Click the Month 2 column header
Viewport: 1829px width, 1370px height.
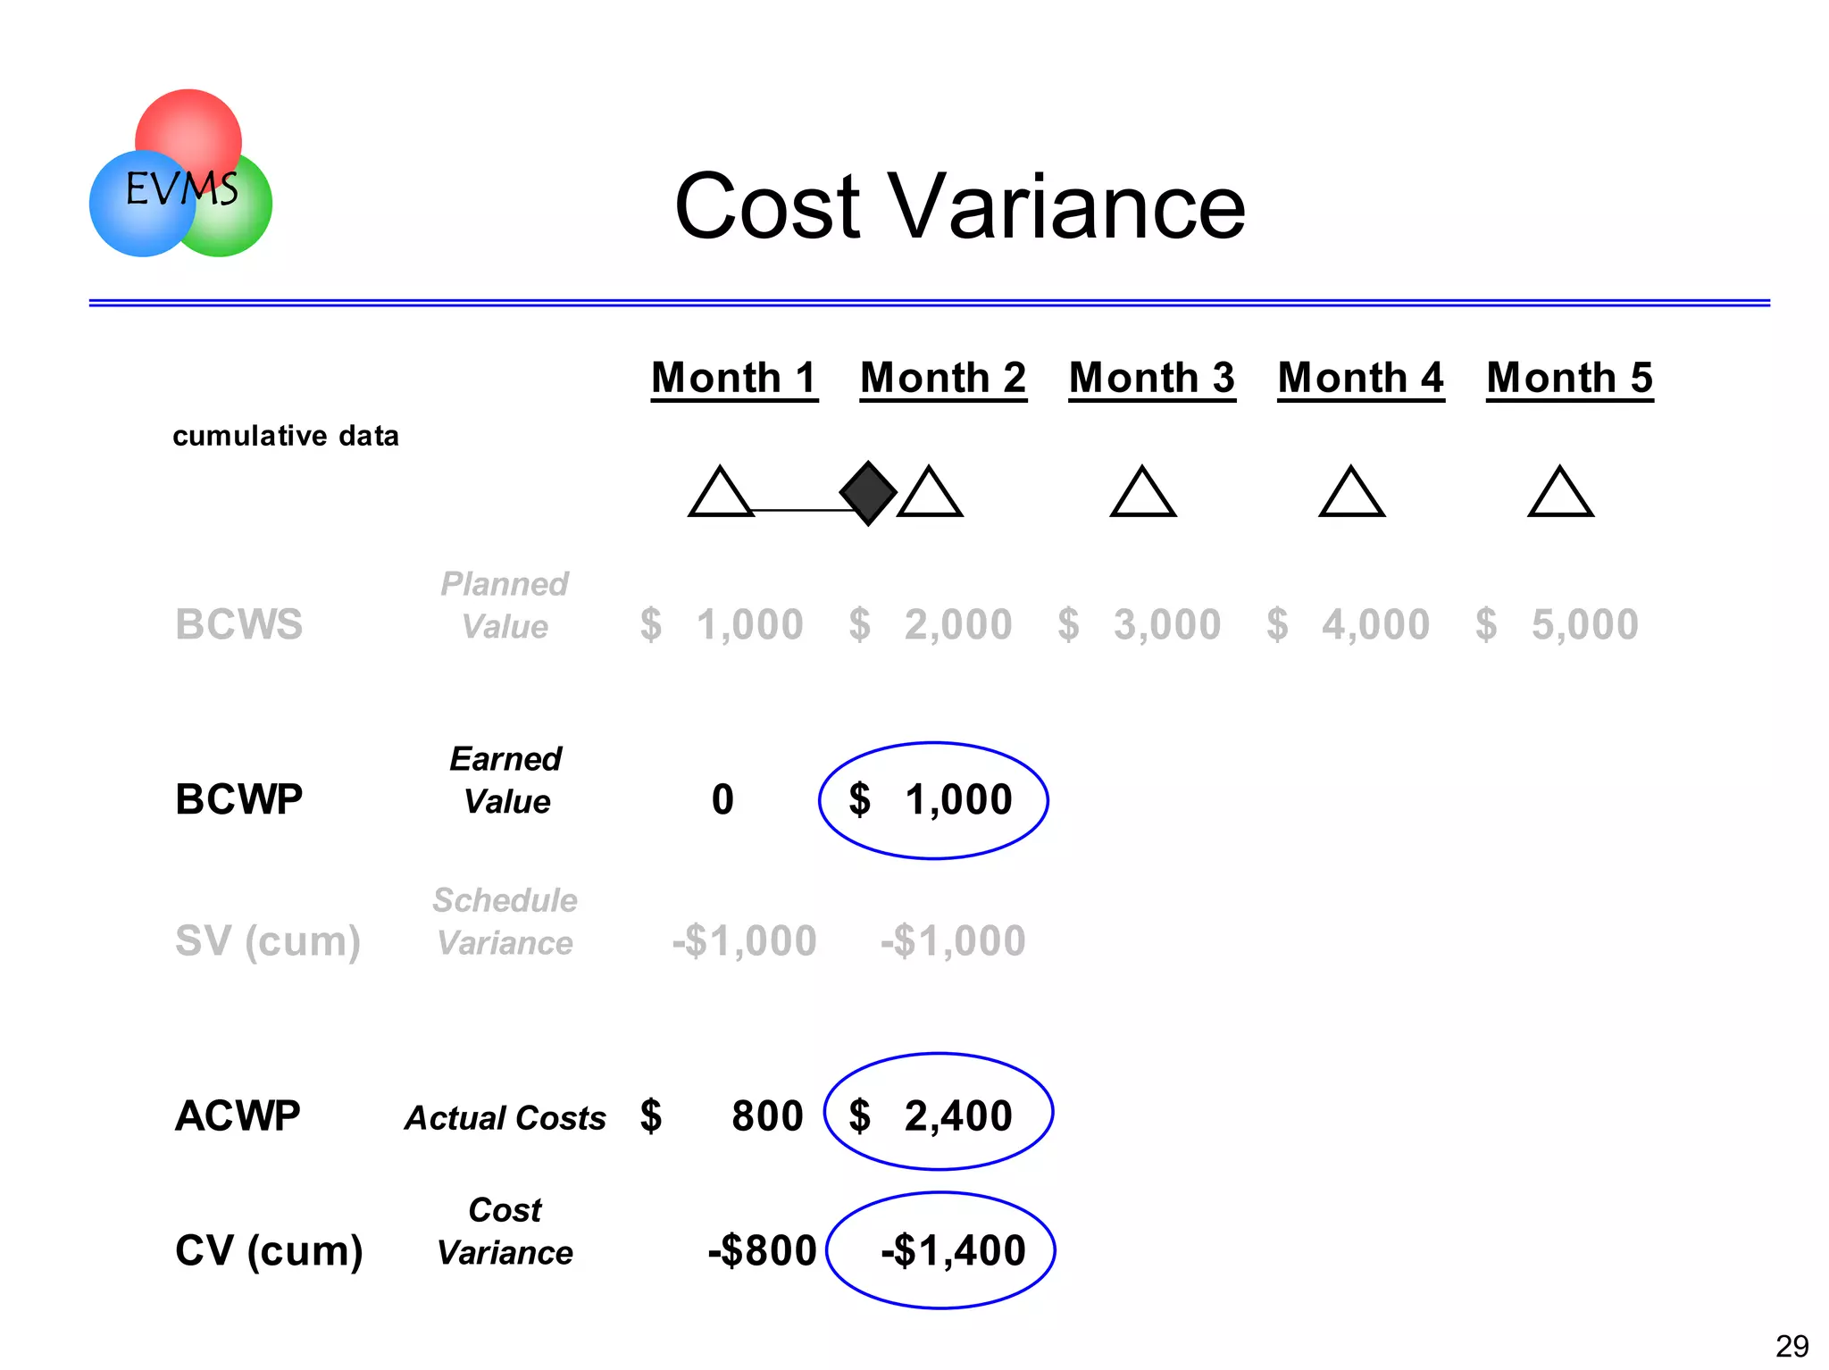tap(943, 379)
